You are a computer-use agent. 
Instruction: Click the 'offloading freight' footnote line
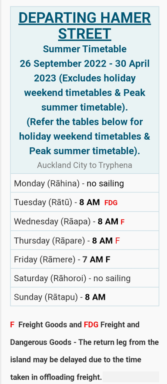56,377
